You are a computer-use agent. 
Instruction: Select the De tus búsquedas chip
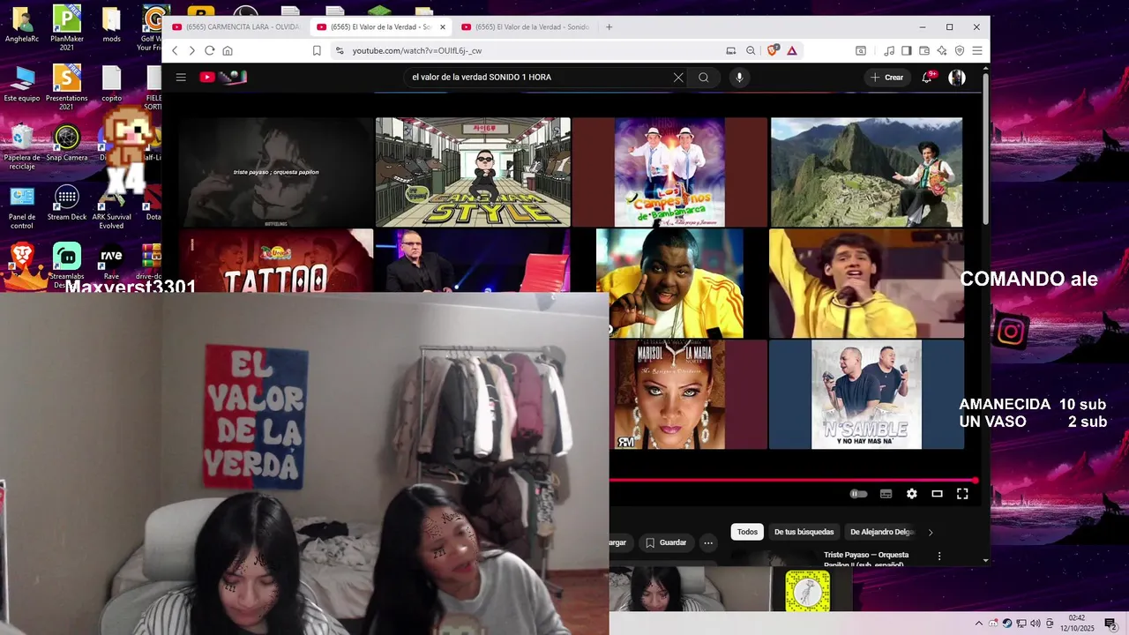[x=804, y=532]
